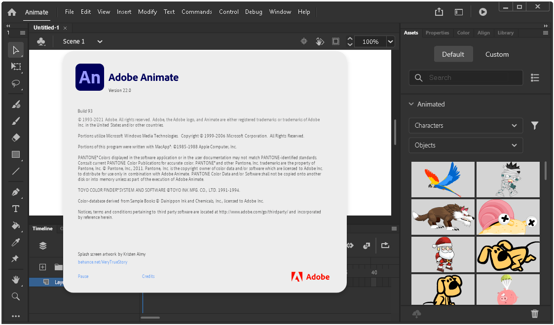Viewport: 554px width, 325px height.
Task: Click the zoom stepper arrows
Action: pos(350,42)
